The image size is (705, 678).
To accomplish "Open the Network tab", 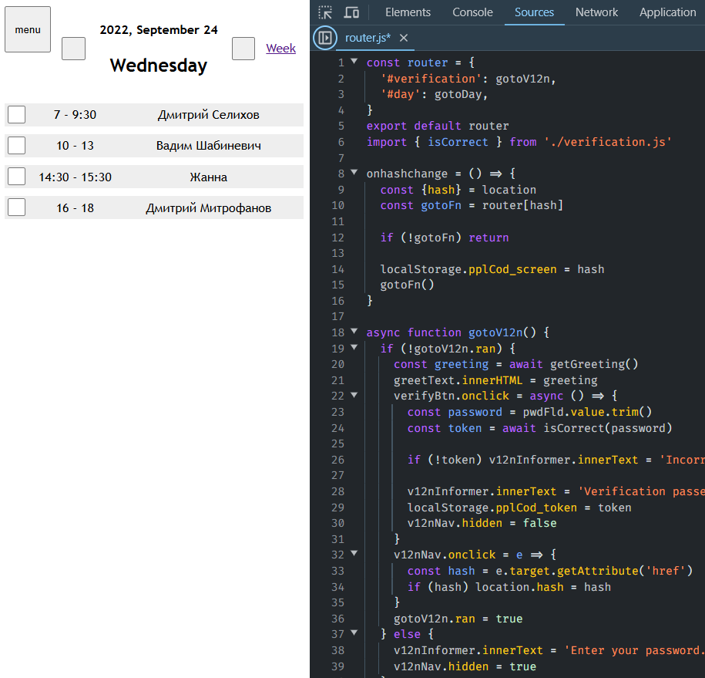I will (x=596, y=12).
